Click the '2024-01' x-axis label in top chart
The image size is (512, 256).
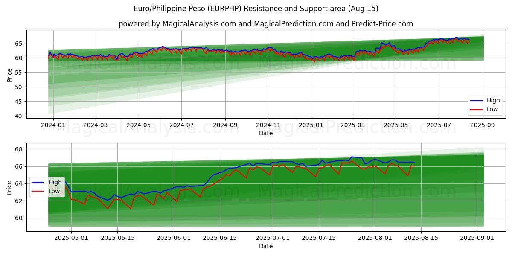tap(53, 125)
